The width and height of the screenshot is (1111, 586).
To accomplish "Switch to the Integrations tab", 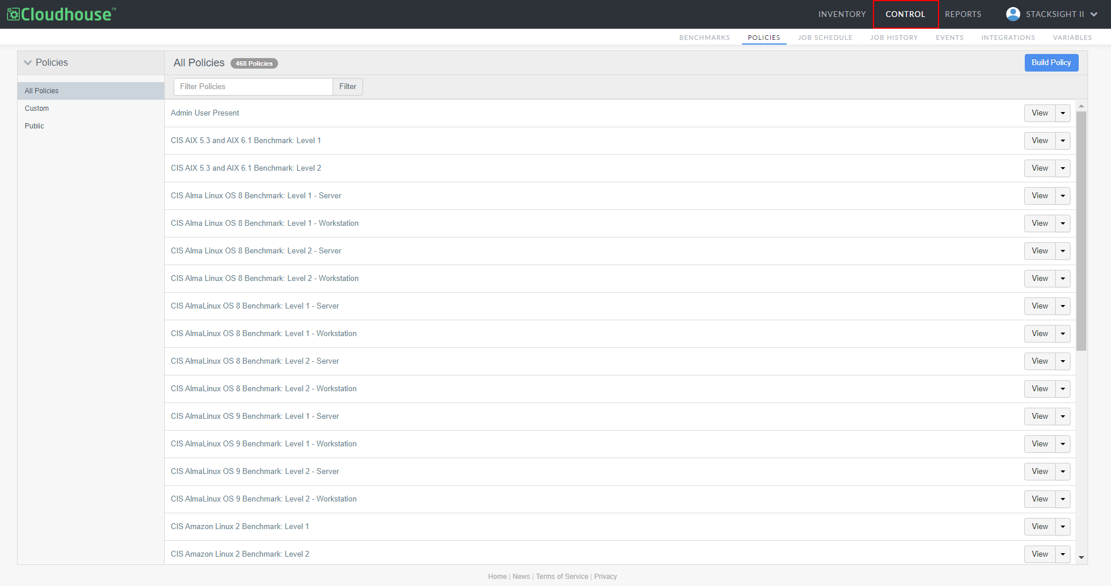I will tap(1008, 38).
